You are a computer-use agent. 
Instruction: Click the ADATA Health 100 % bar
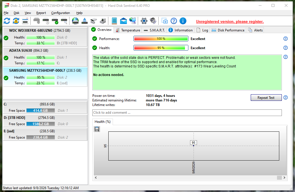41,57
